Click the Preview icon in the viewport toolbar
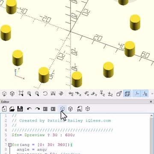Image resolution: width=154 pixels, height=154 pixels. 4,94
